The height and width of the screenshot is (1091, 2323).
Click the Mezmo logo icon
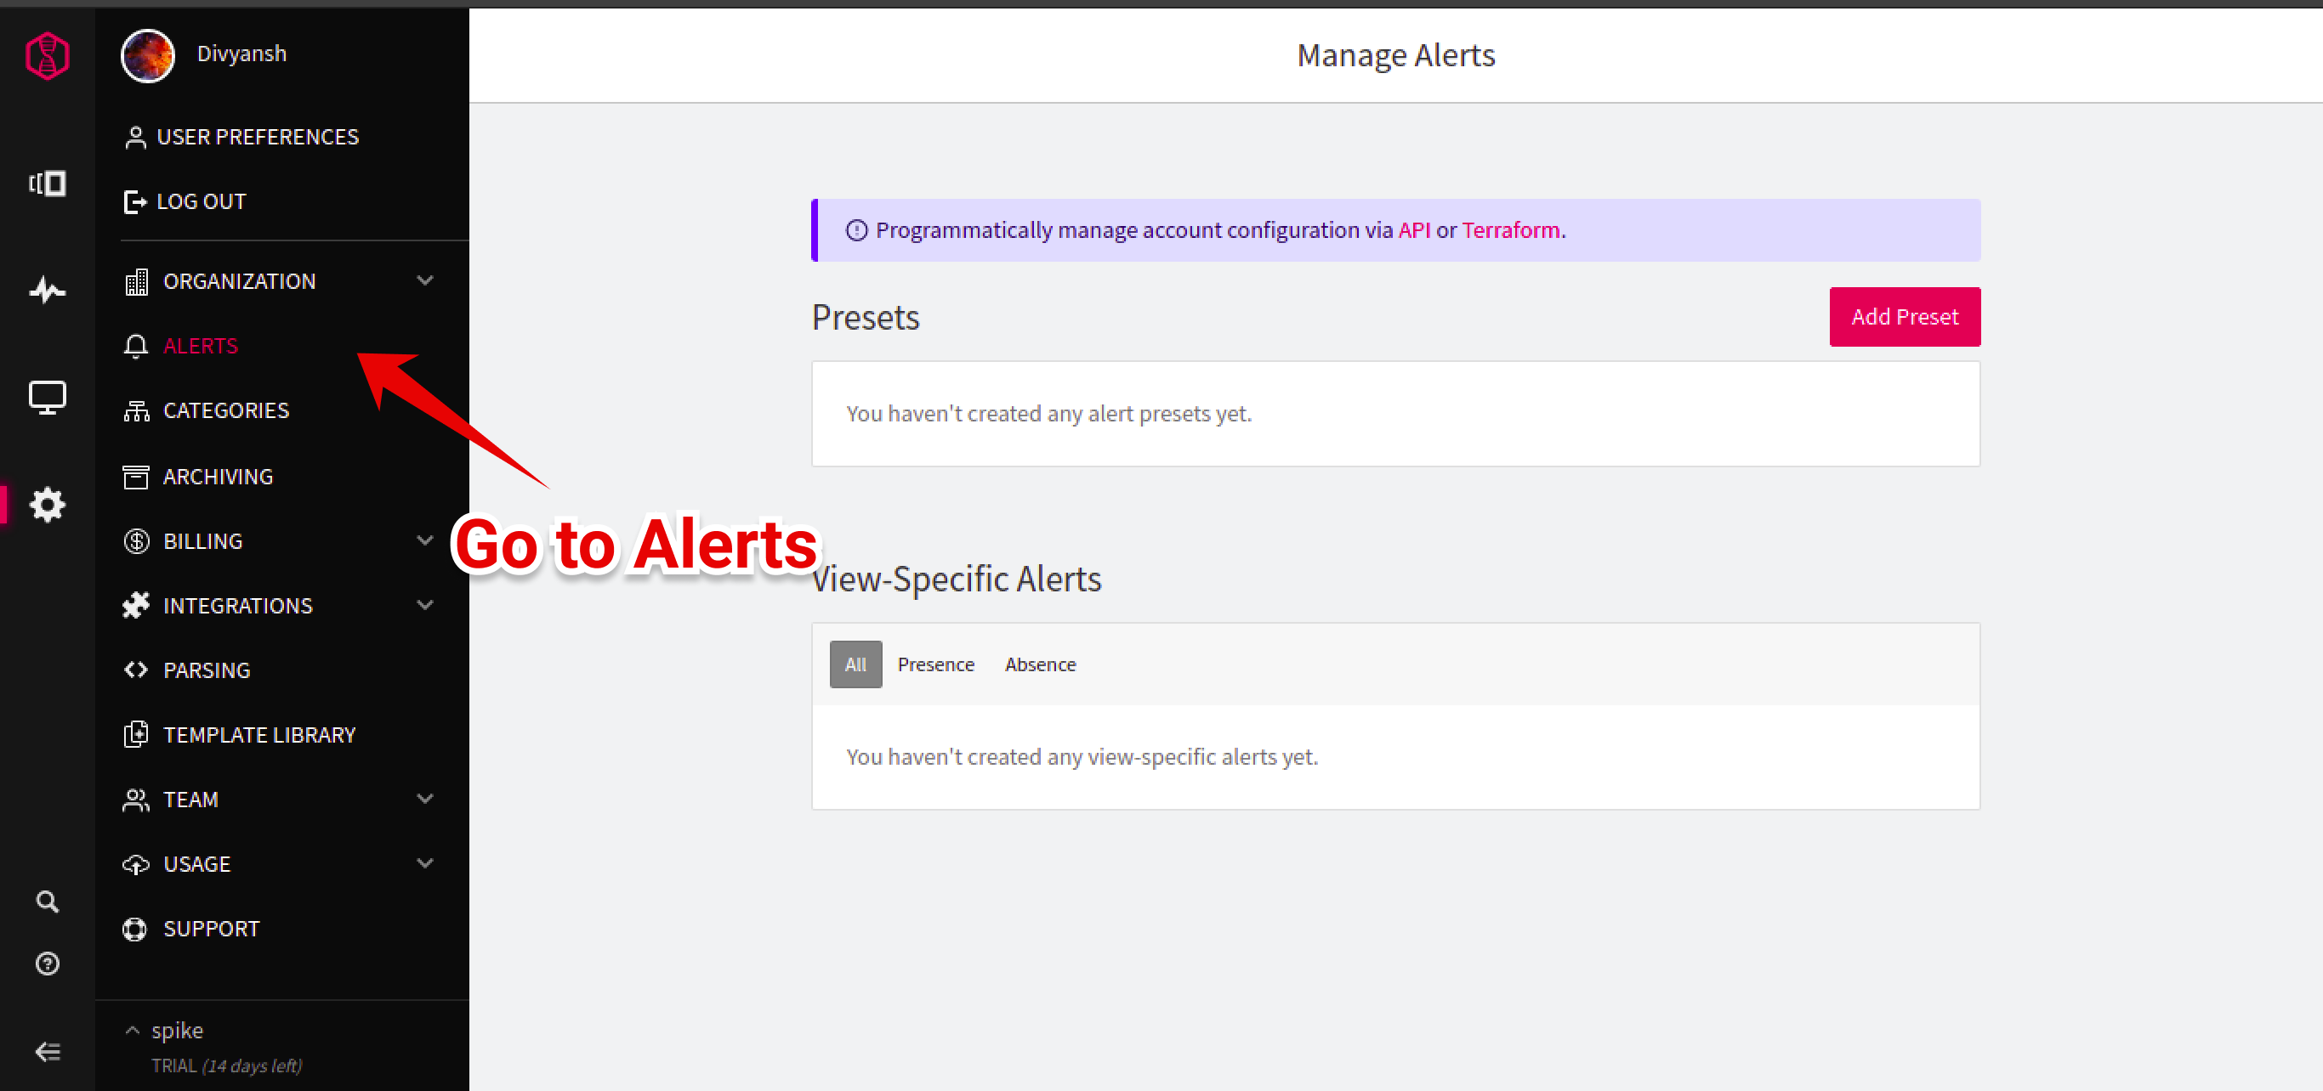tap(47, 56)
